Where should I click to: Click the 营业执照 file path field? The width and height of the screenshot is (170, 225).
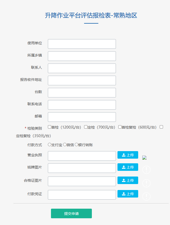pos(82,156)
